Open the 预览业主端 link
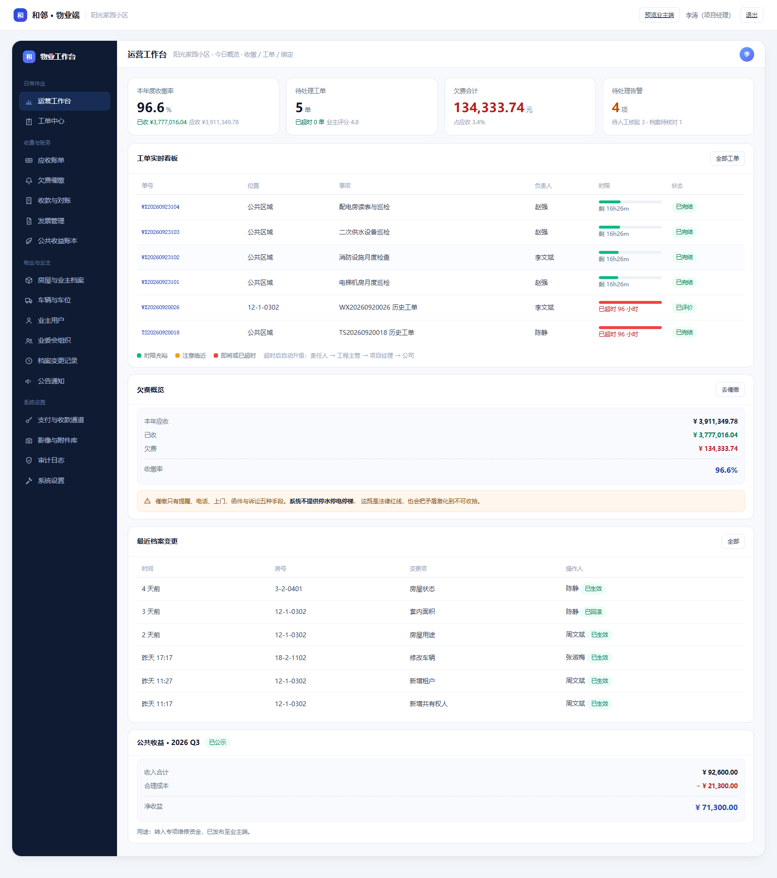This screenshot has width=777, height=878. 659,15
